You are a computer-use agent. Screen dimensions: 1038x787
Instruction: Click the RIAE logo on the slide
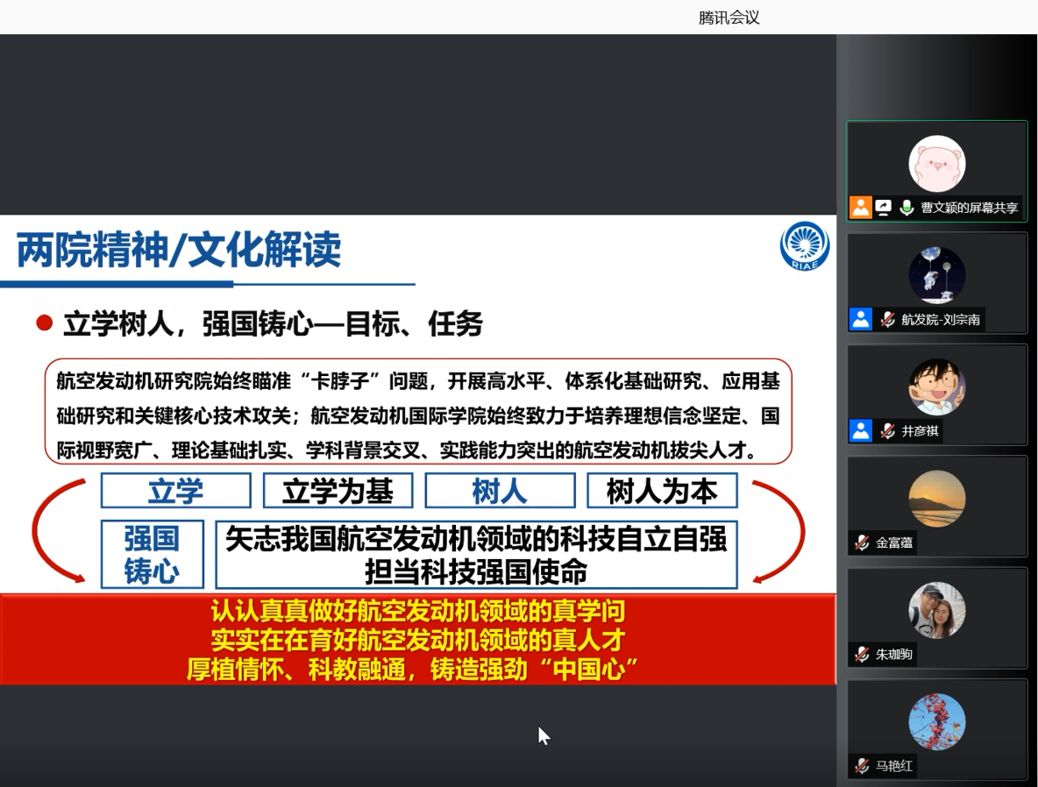[x=804, y=246]
